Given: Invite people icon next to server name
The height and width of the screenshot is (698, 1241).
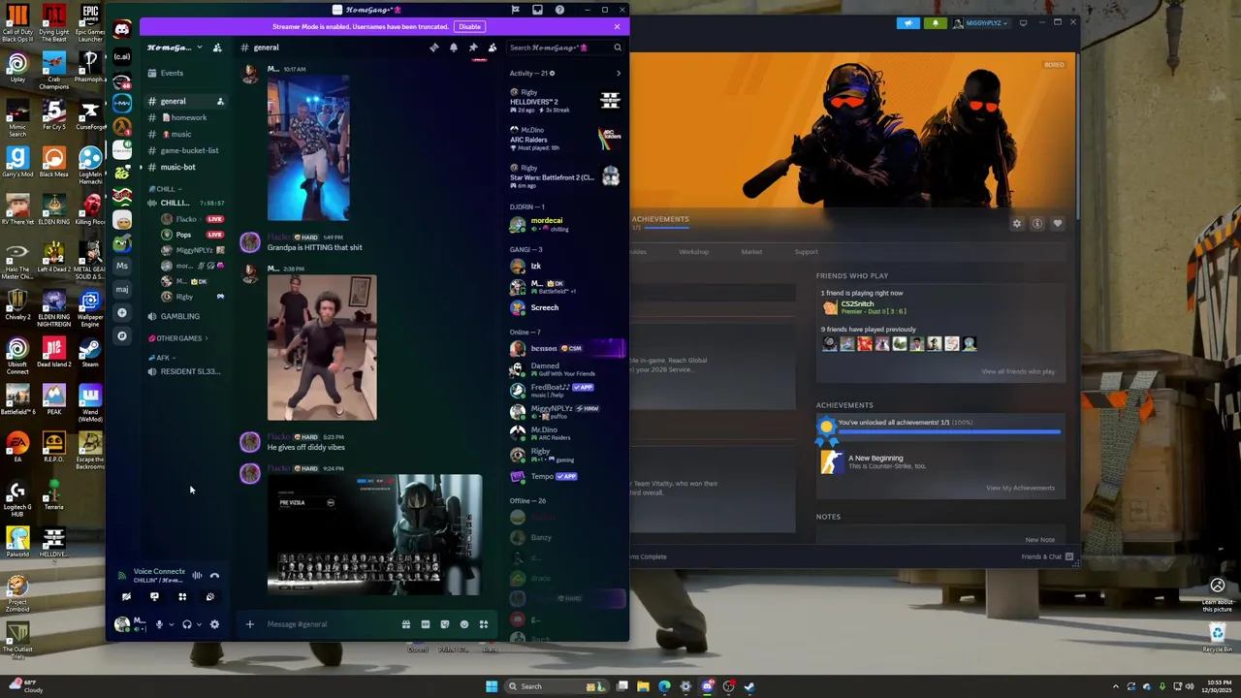Looking at the screenshot, I should click(217, 48).
